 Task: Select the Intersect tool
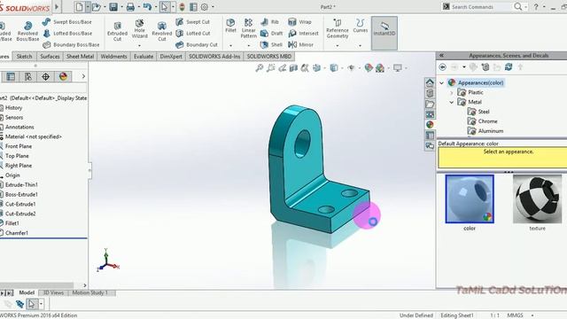pyautogui.click(x=303, y=34)
